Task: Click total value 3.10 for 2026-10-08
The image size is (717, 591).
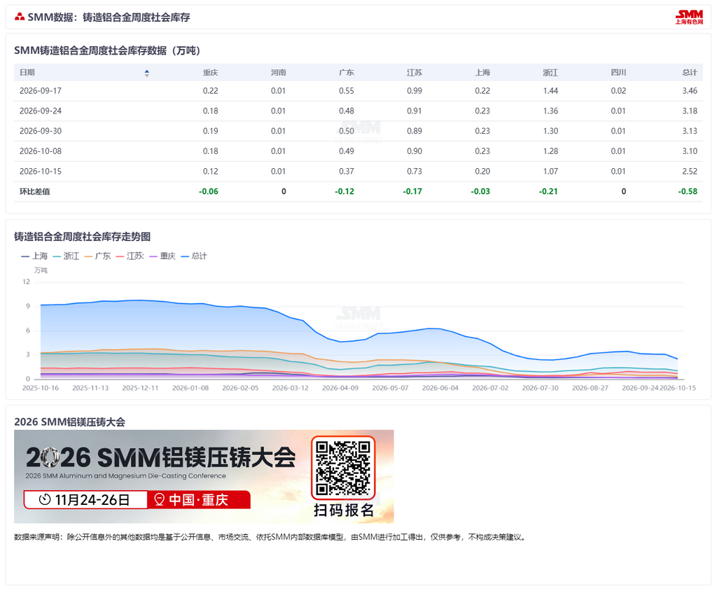Action: pyautogui.click(x=690, y=151)
